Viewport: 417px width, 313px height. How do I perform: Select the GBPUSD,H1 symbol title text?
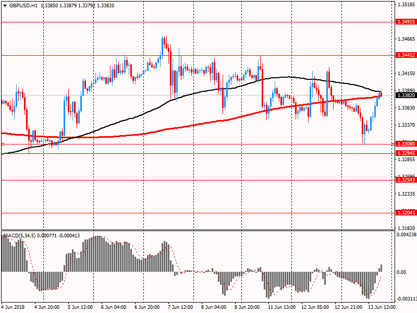(x=23, y=6)
